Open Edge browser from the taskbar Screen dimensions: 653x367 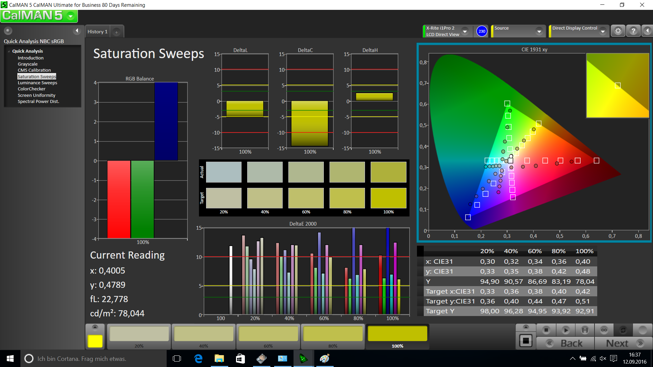tap(198, 359)
